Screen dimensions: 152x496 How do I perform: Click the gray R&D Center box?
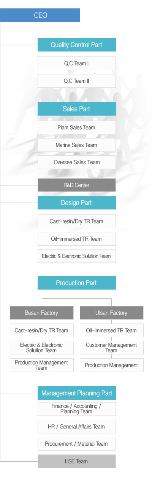coord(76,185)
